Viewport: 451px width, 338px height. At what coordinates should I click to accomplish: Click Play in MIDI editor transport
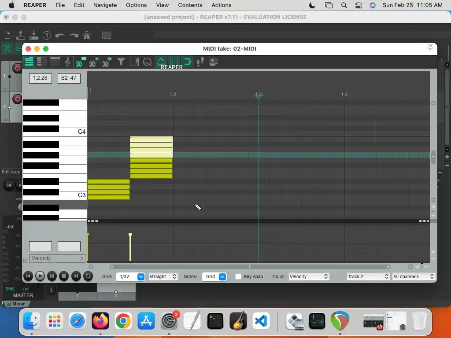(40, 276)
